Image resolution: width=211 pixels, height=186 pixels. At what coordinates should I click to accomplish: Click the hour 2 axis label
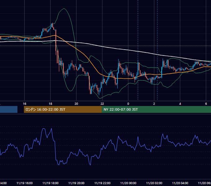[154, 104]
